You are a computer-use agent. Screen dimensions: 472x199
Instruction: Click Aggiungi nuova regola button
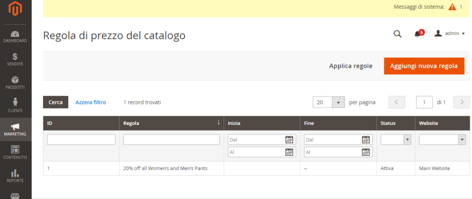coord(424,66)
